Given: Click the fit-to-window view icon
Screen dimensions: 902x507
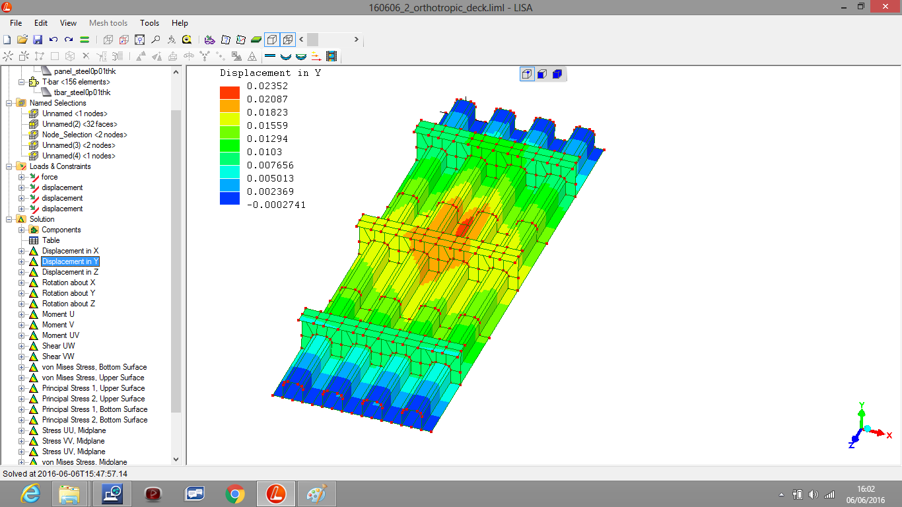Looking at the screenshot, I should [139, 40].
